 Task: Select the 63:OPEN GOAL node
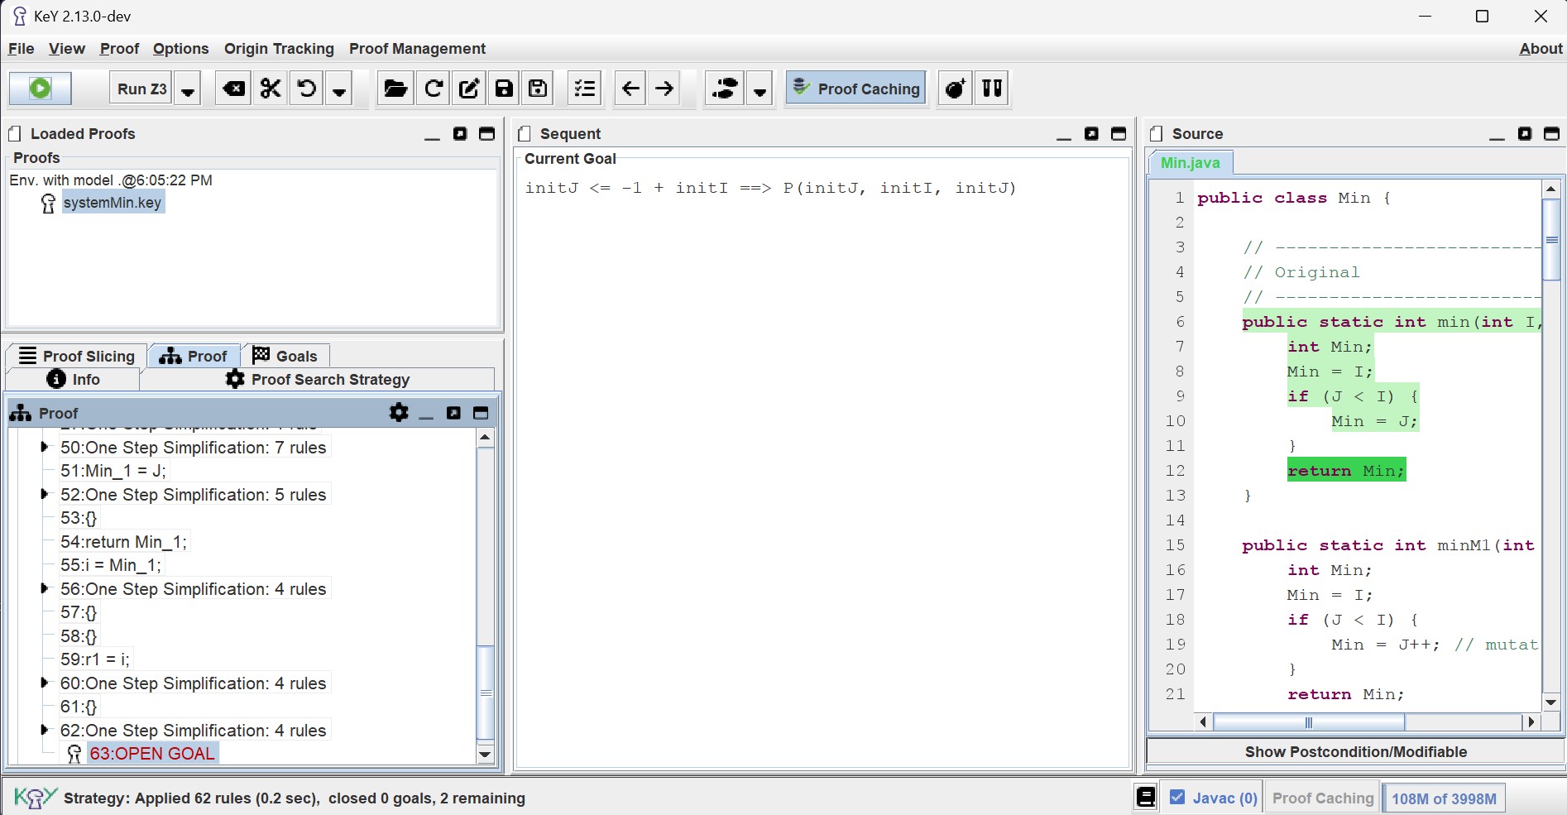(x=151, y=753)
